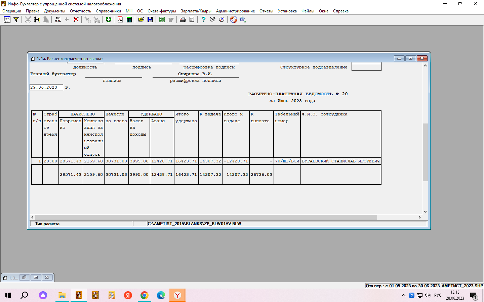The width and height of the screenshot is (484, 302).
Task: Click the row 1 cell with value 20.00
Action: click(50, 161)
